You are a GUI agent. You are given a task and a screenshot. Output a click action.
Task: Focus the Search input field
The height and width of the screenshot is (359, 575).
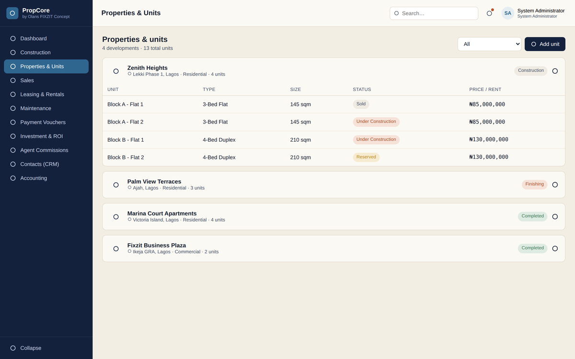(x=434, y=13)
